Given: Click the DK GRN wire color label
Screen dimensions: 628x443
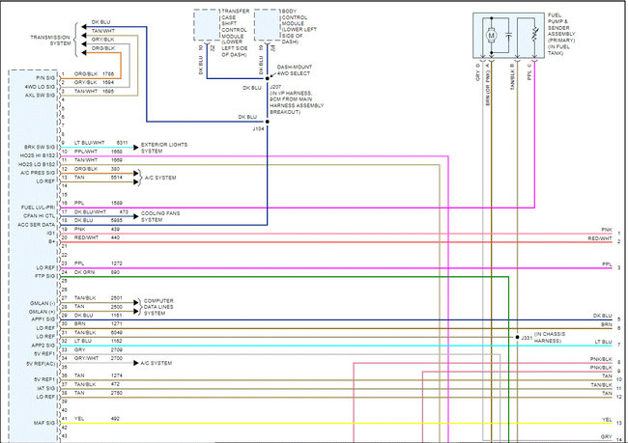Looking at the screenshot, I should pyautogui.click(x=84, y=272).
